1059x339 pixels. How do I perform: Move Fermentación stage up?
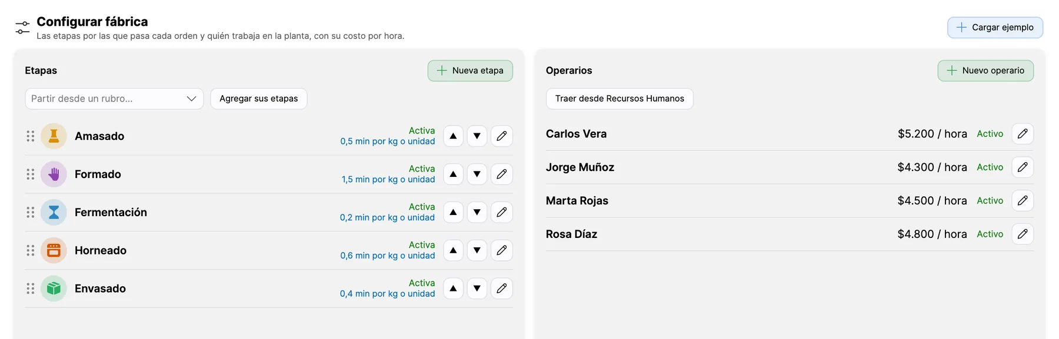point(453,213)
